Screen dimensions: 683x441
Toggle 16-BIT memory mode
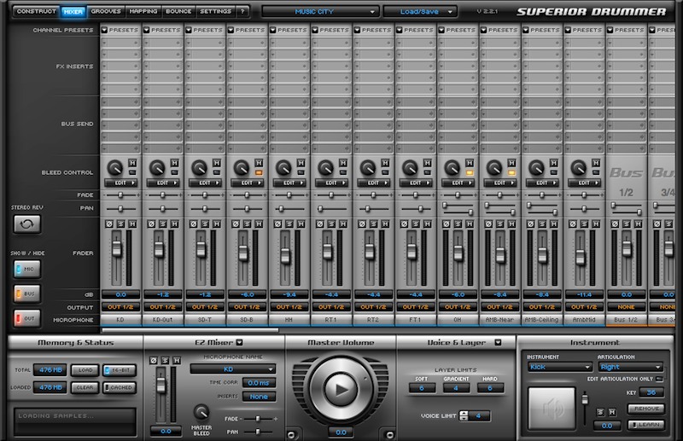point(120,370)
